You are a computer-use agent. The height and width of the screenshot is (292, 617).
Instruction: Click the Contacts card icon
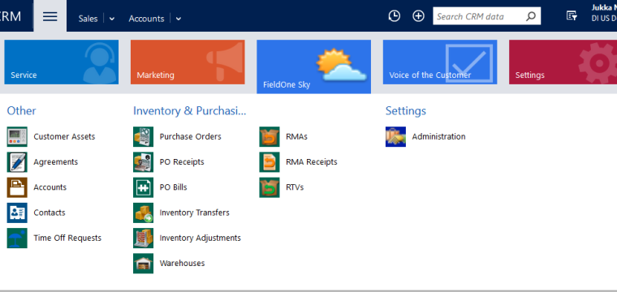coord(17,213)
